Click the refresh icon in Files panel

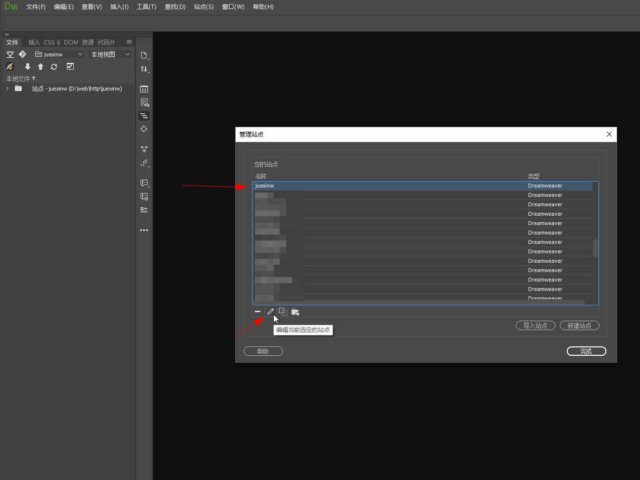(x=54, y=66)
